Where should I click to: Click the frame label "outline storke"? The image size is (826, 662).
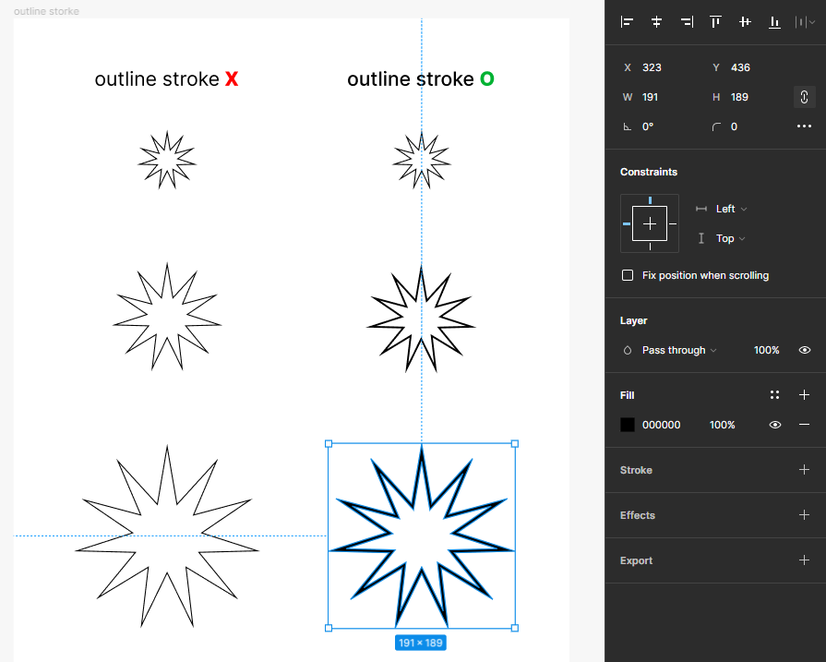click(x=46, y=11)
